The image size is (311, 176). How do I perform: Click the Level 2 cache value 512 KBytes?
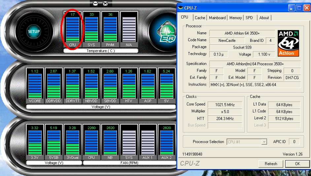[284, 119]
